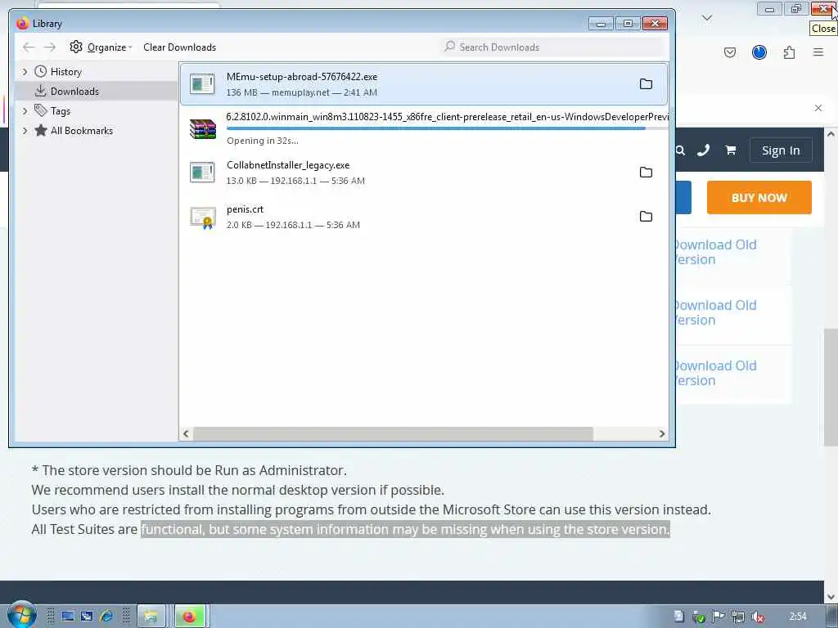Screen dimensions: 838x628
Task: Select MEmu-setup-abroad-57676422.exe download entry
Action: click(x=424, y=84)
